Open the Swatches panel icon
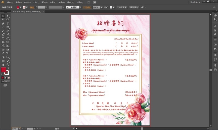The image size is (218, 130). pyautogui.click(x=215, y=26)
